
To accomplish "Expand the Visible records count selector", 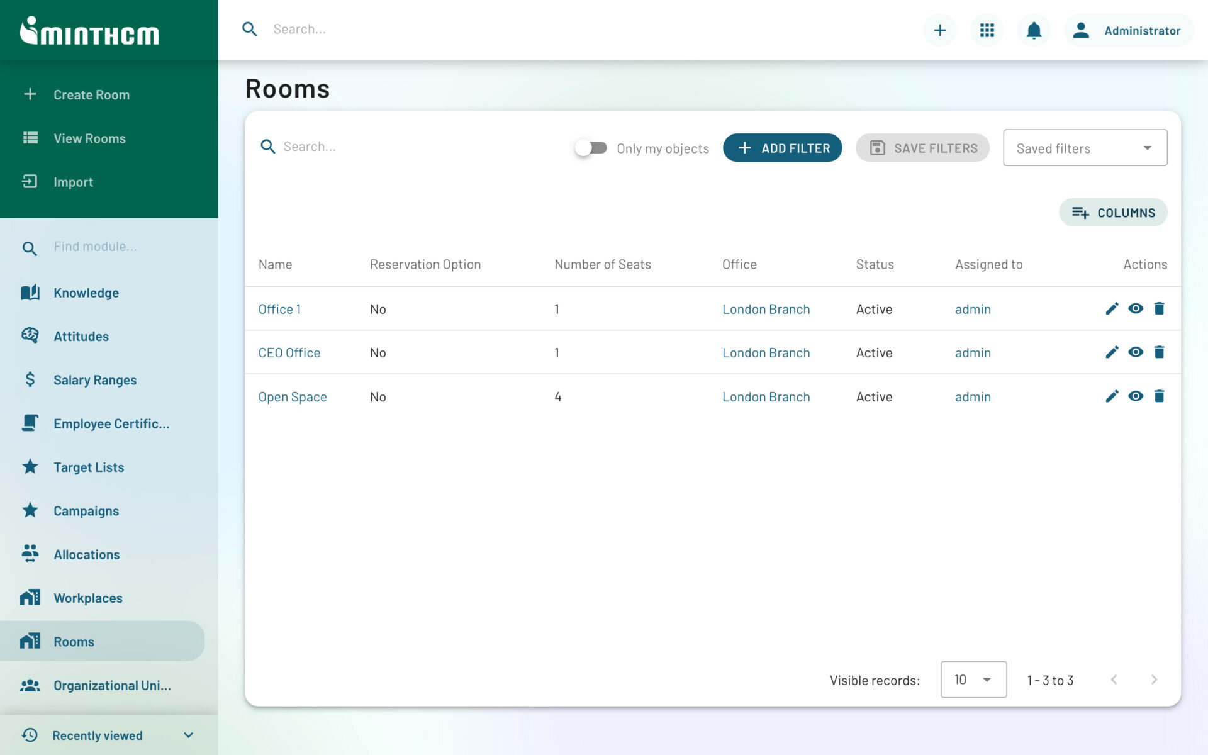I will coord(973,679).
